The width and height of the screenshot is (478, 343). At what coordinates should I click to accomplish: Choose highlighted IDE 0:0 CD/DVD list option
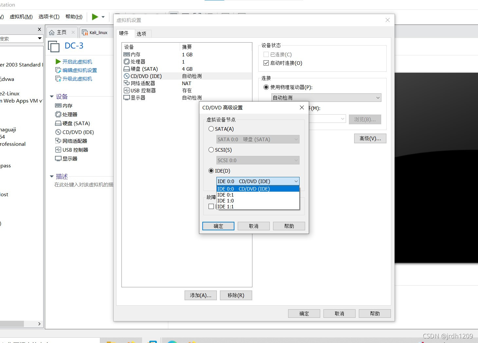click(x=258, y=189)
